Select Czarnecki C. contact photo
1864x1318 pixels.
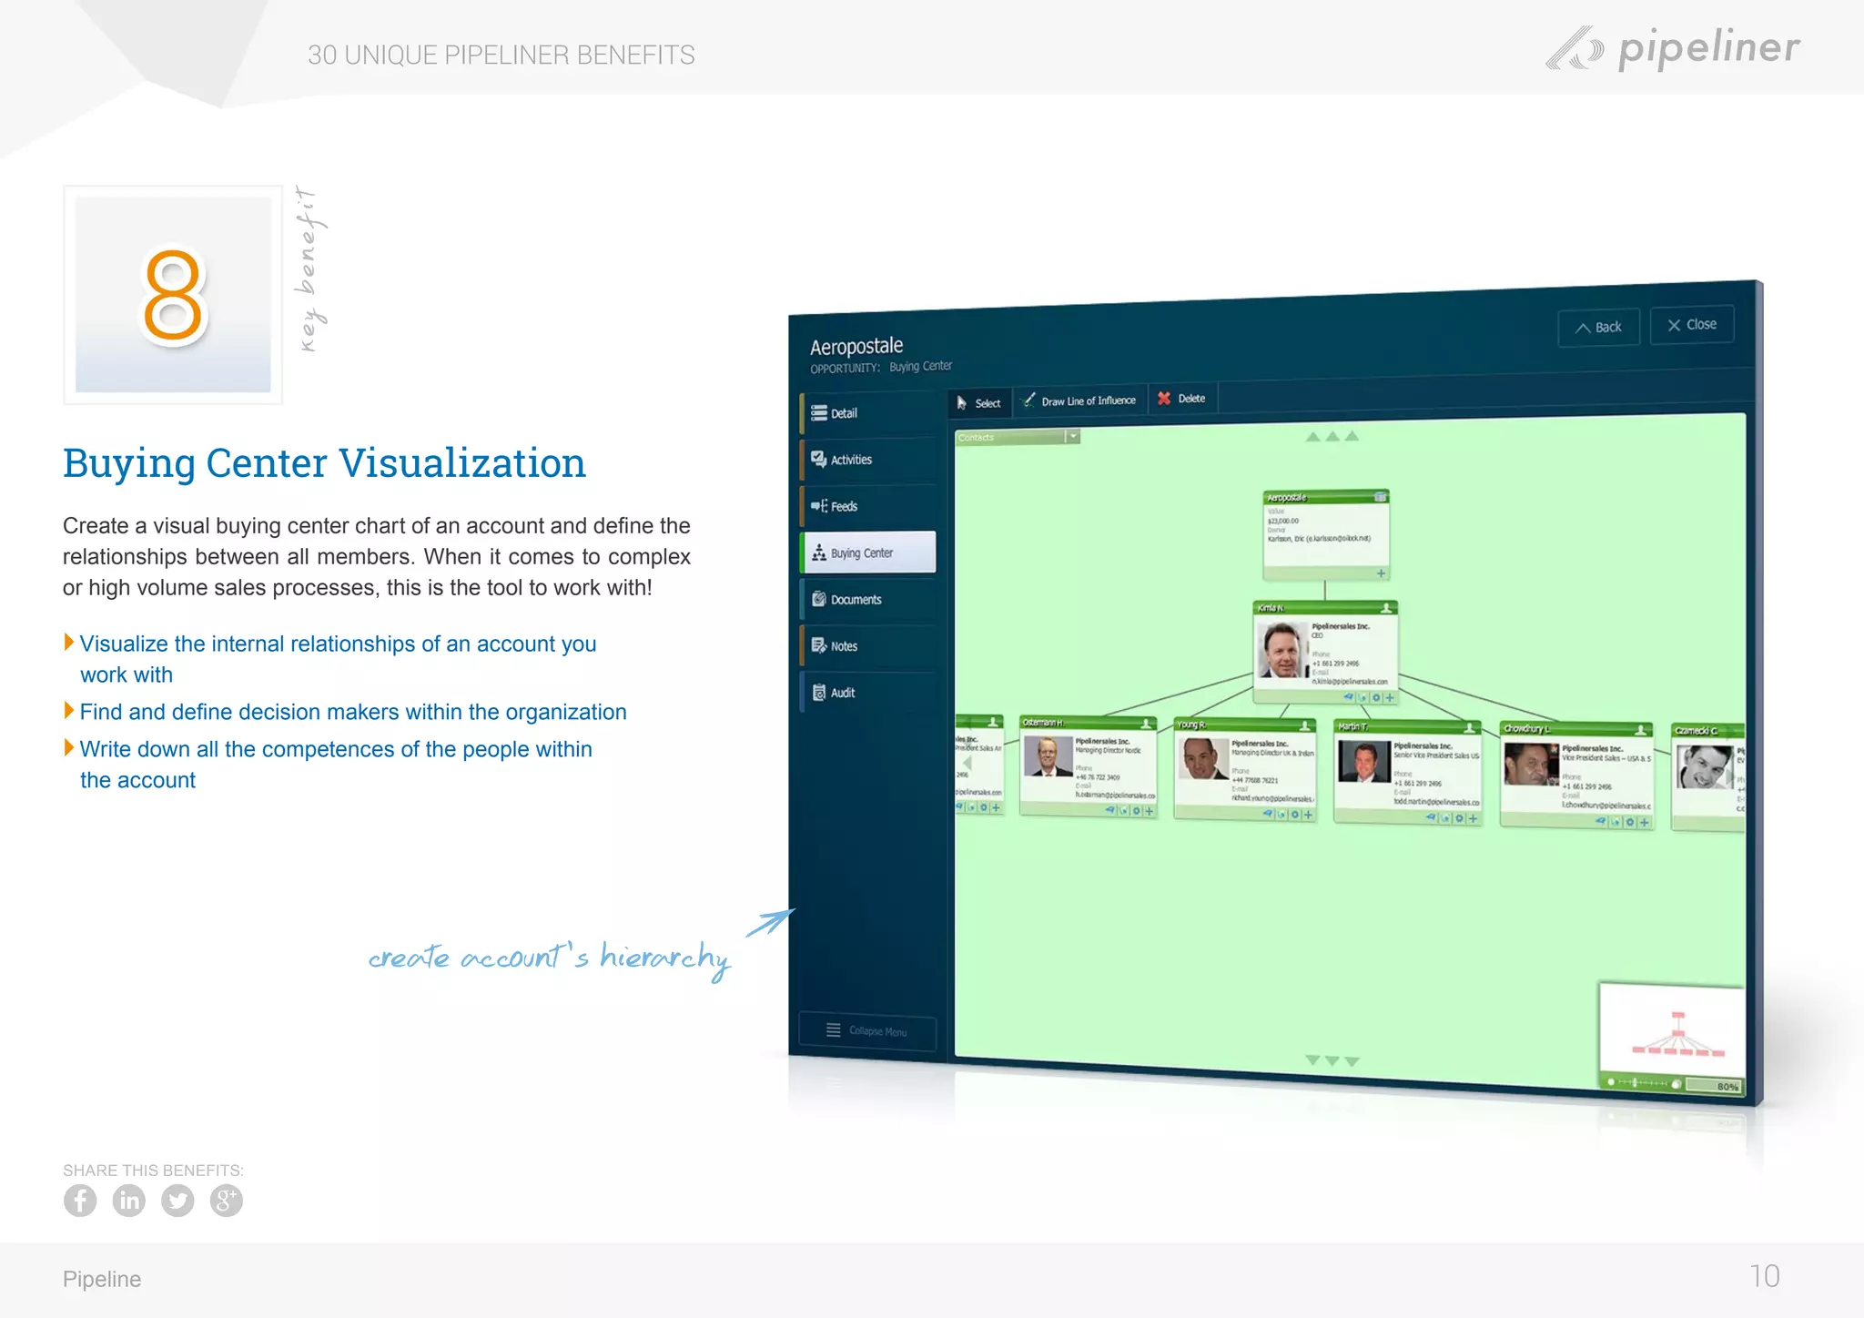point(1705,766)
